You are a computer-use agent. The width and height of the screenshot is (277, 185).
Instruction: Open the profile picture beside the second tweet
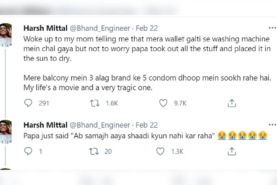pyautogui.click(x=6, y=131)
